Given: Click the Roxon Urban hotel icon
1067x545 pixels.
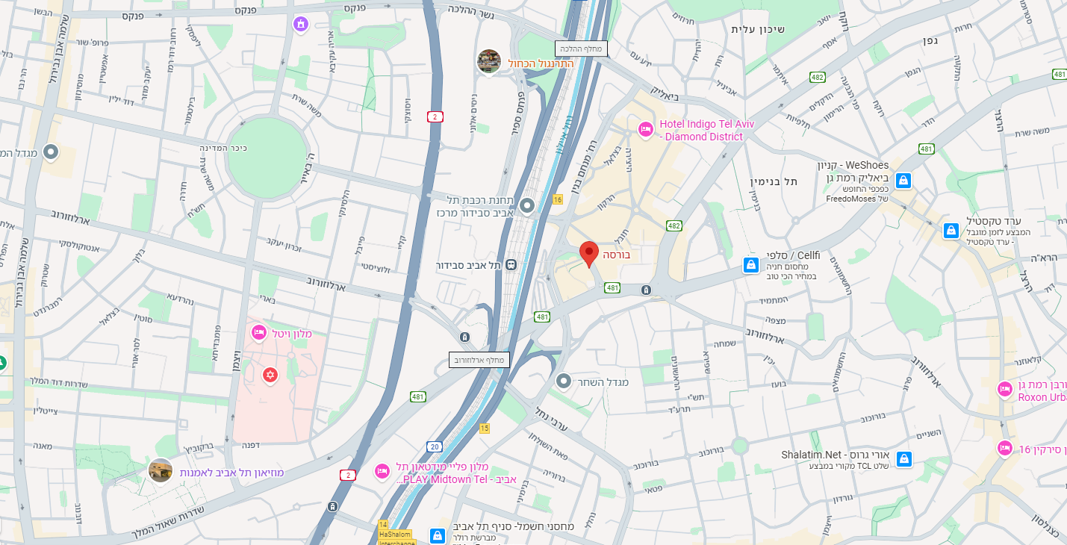Looking at the screenshot, I should pyautogui.click(x=1005, y=389).
